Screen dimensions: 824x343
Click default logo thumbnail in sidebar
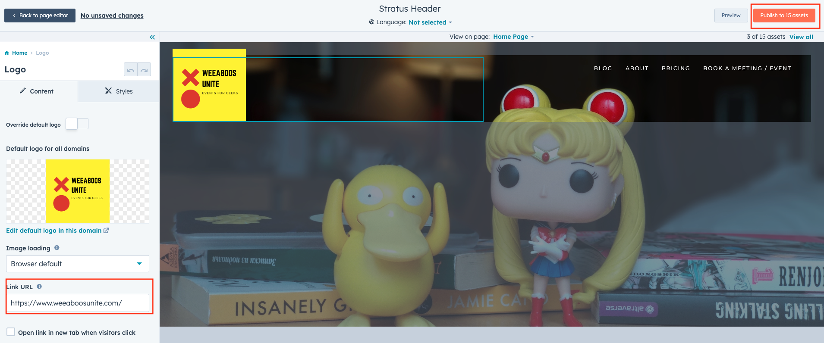click(x=78, y=191)
